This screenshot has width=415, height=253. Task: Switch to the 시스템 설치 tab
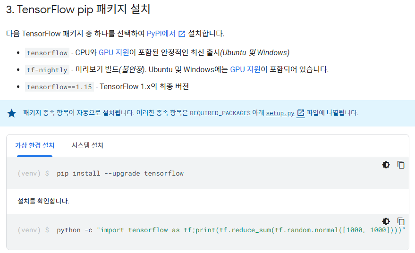point(87,145)
